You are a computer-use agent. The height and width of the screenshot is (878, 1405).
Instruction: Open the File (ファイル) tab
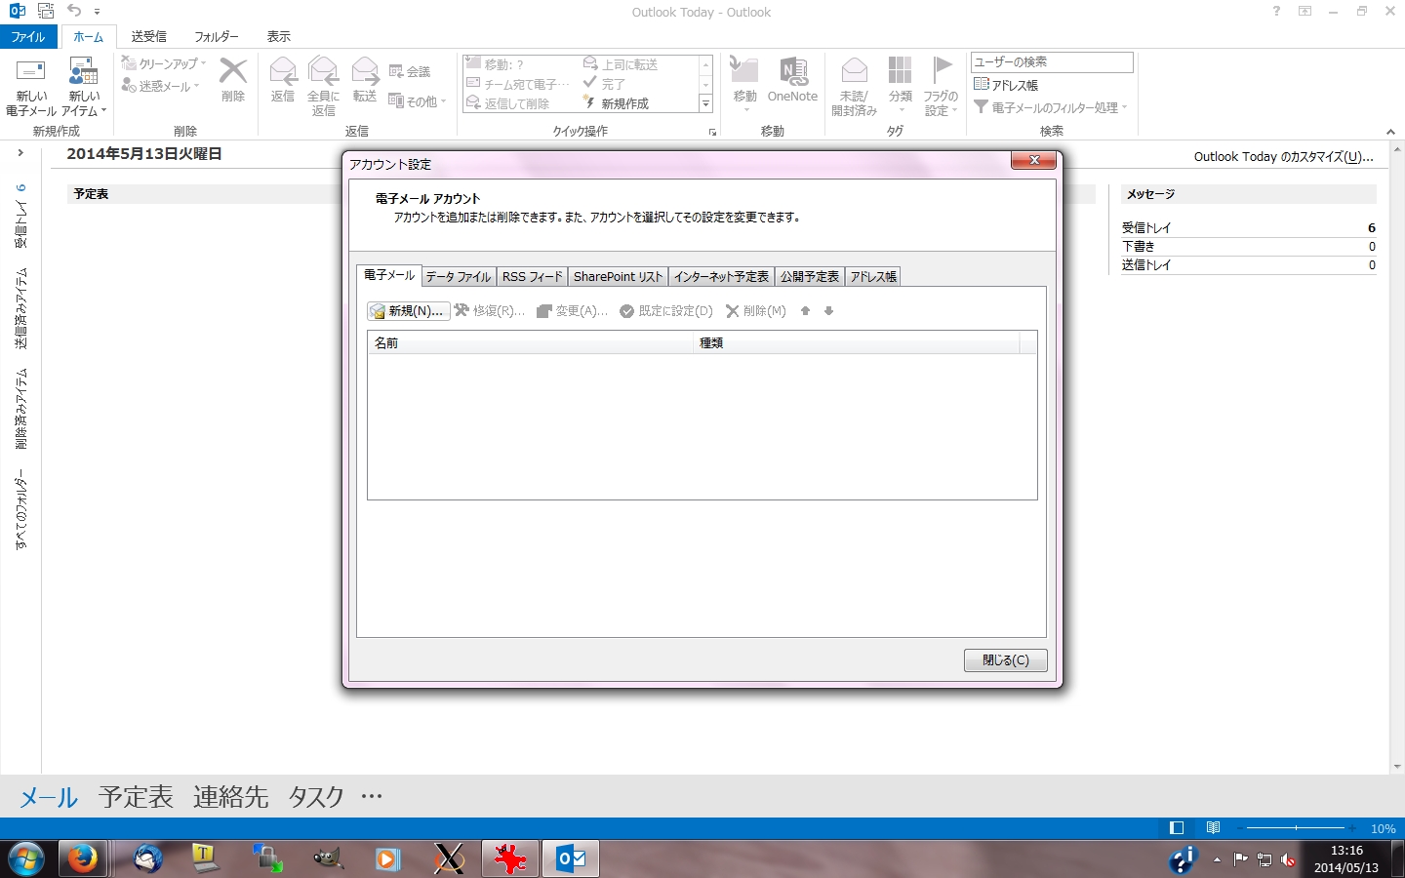(x=28, y=36)
